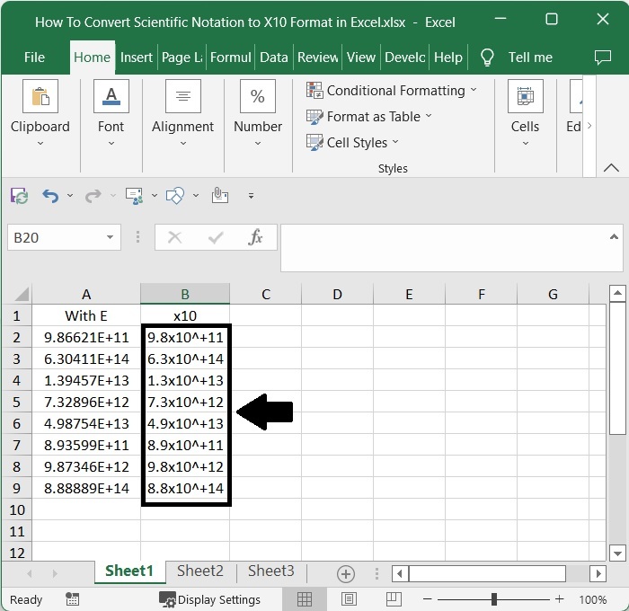Image resolution: width=629 pixels, height=611 pixels.
Task: Show more ribbon groups right chevron
Action: click(x=589, y=126)
